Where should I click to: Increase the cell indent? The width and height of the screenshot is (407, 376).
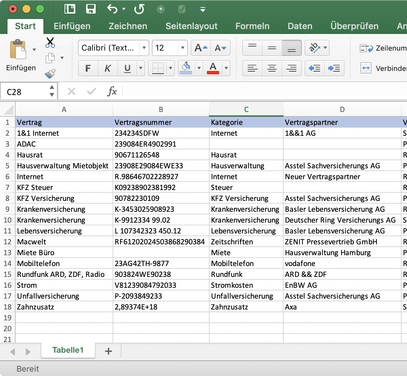click(334, 68)
